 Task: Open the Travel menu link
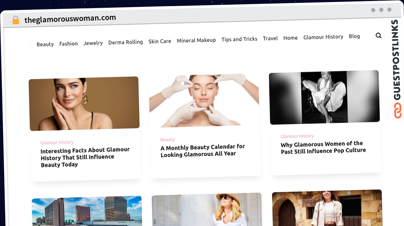270,38
